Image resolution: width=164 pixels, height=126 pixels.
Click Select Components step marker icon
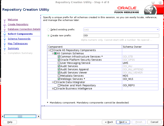[x=5, y=34]
